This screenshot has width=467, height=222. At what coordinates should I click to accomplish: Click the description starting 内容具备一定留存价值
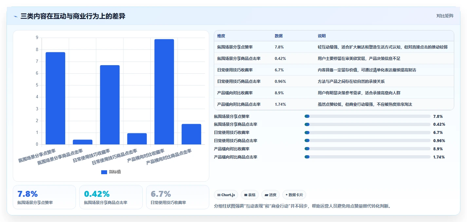tap(367, 70)
